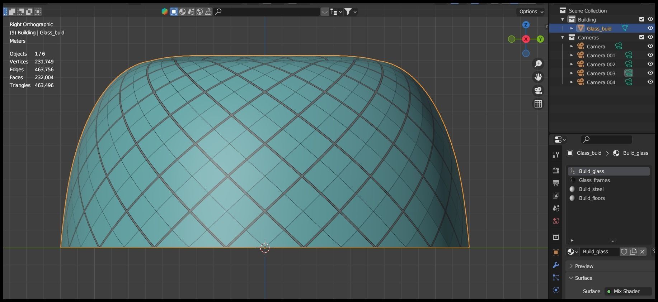Open the outliner filter funnel dropdown
Screen dimensions: 658x302
pos(351,12)
